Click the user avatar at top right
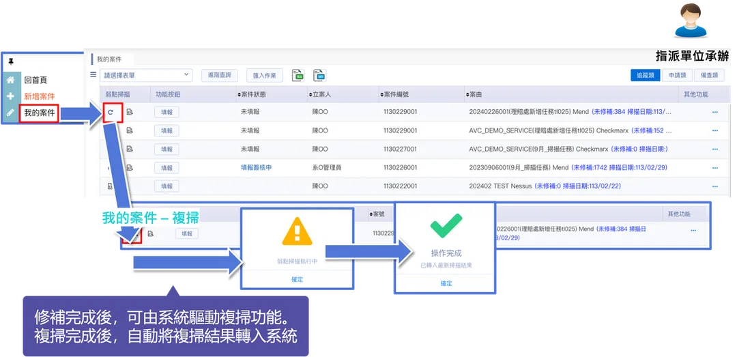Image resolution: width=737 pixels, height=357 pixels. tap(691, 20)
